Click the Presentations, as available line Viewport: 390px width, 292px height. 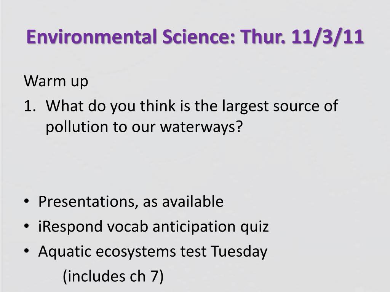(x=131, y=202)
